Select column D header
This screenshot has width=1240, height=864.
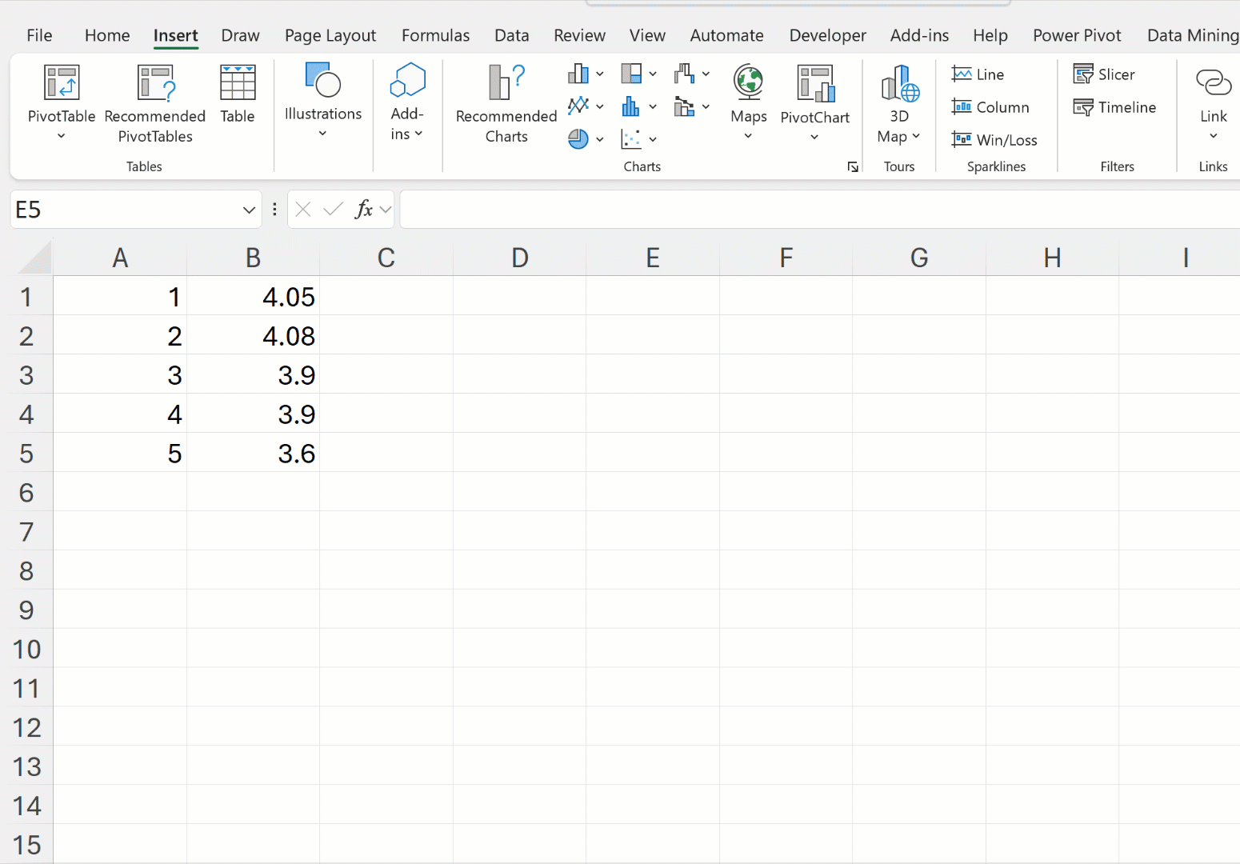point(520,258)
